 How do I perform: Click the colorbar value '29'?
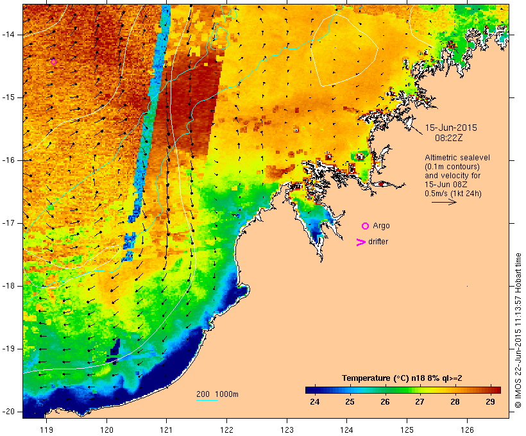[490, 402]
